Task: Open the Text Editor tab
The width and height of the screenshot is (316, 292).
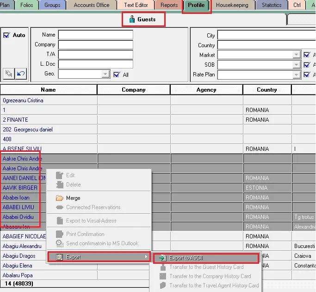Action: (x=136, y=5)
